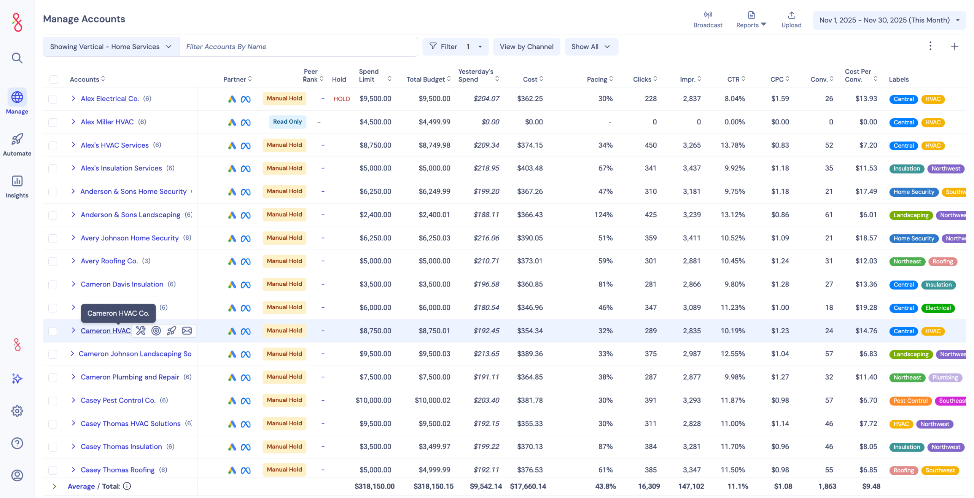Screen dimensions: 974x498
Task: Click View by Channel button
Action: click(x=526, y=47)
